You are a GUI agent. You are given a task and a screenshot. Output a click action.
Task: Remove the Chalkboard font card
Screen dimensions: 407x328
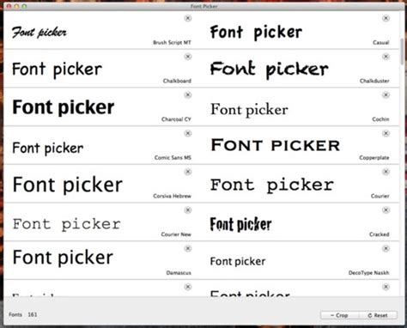[x=188, y=57]
